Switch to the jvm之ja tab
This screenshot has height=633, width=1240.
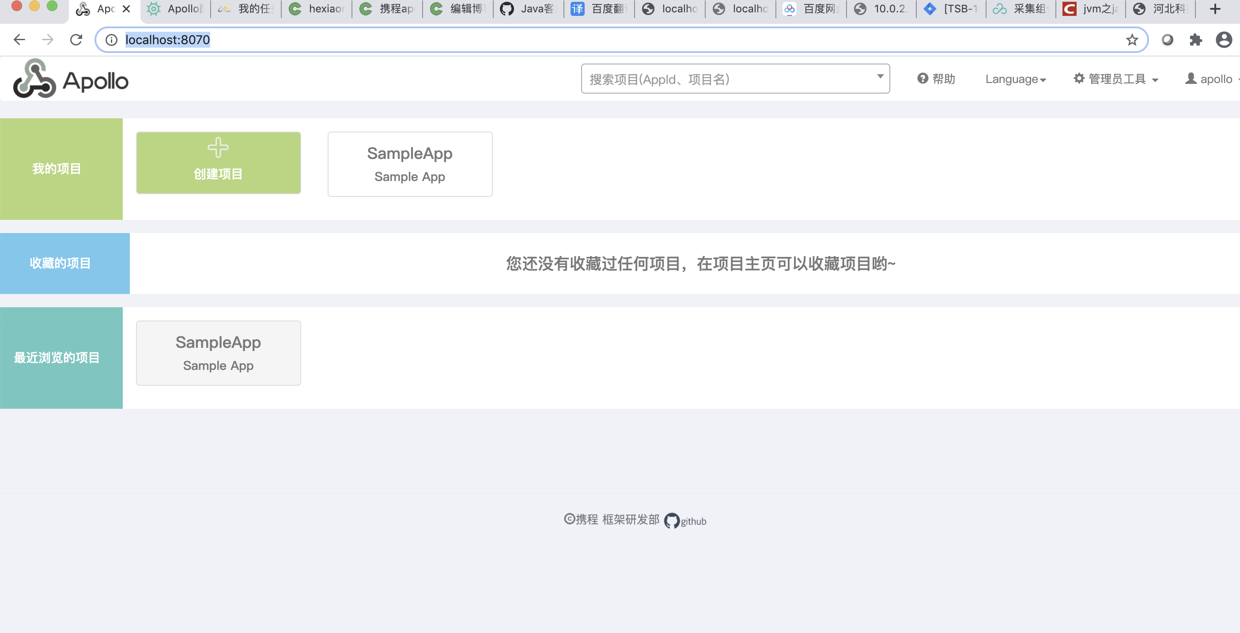pos(1091,9)
